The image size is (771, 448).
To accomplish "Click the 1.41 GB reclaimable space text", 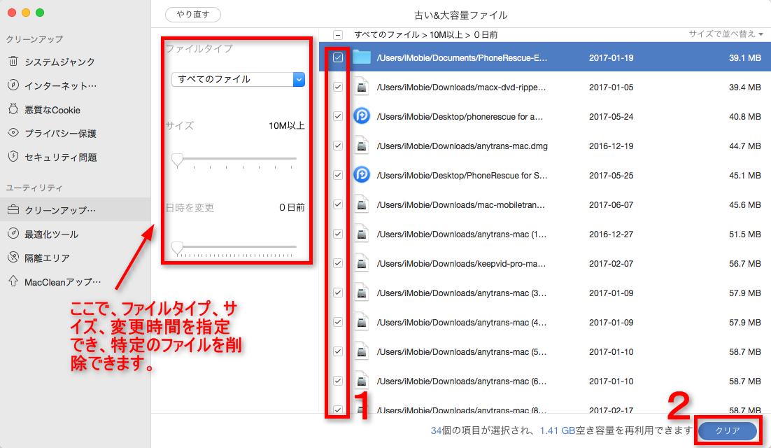I will [x=557, y=430].
